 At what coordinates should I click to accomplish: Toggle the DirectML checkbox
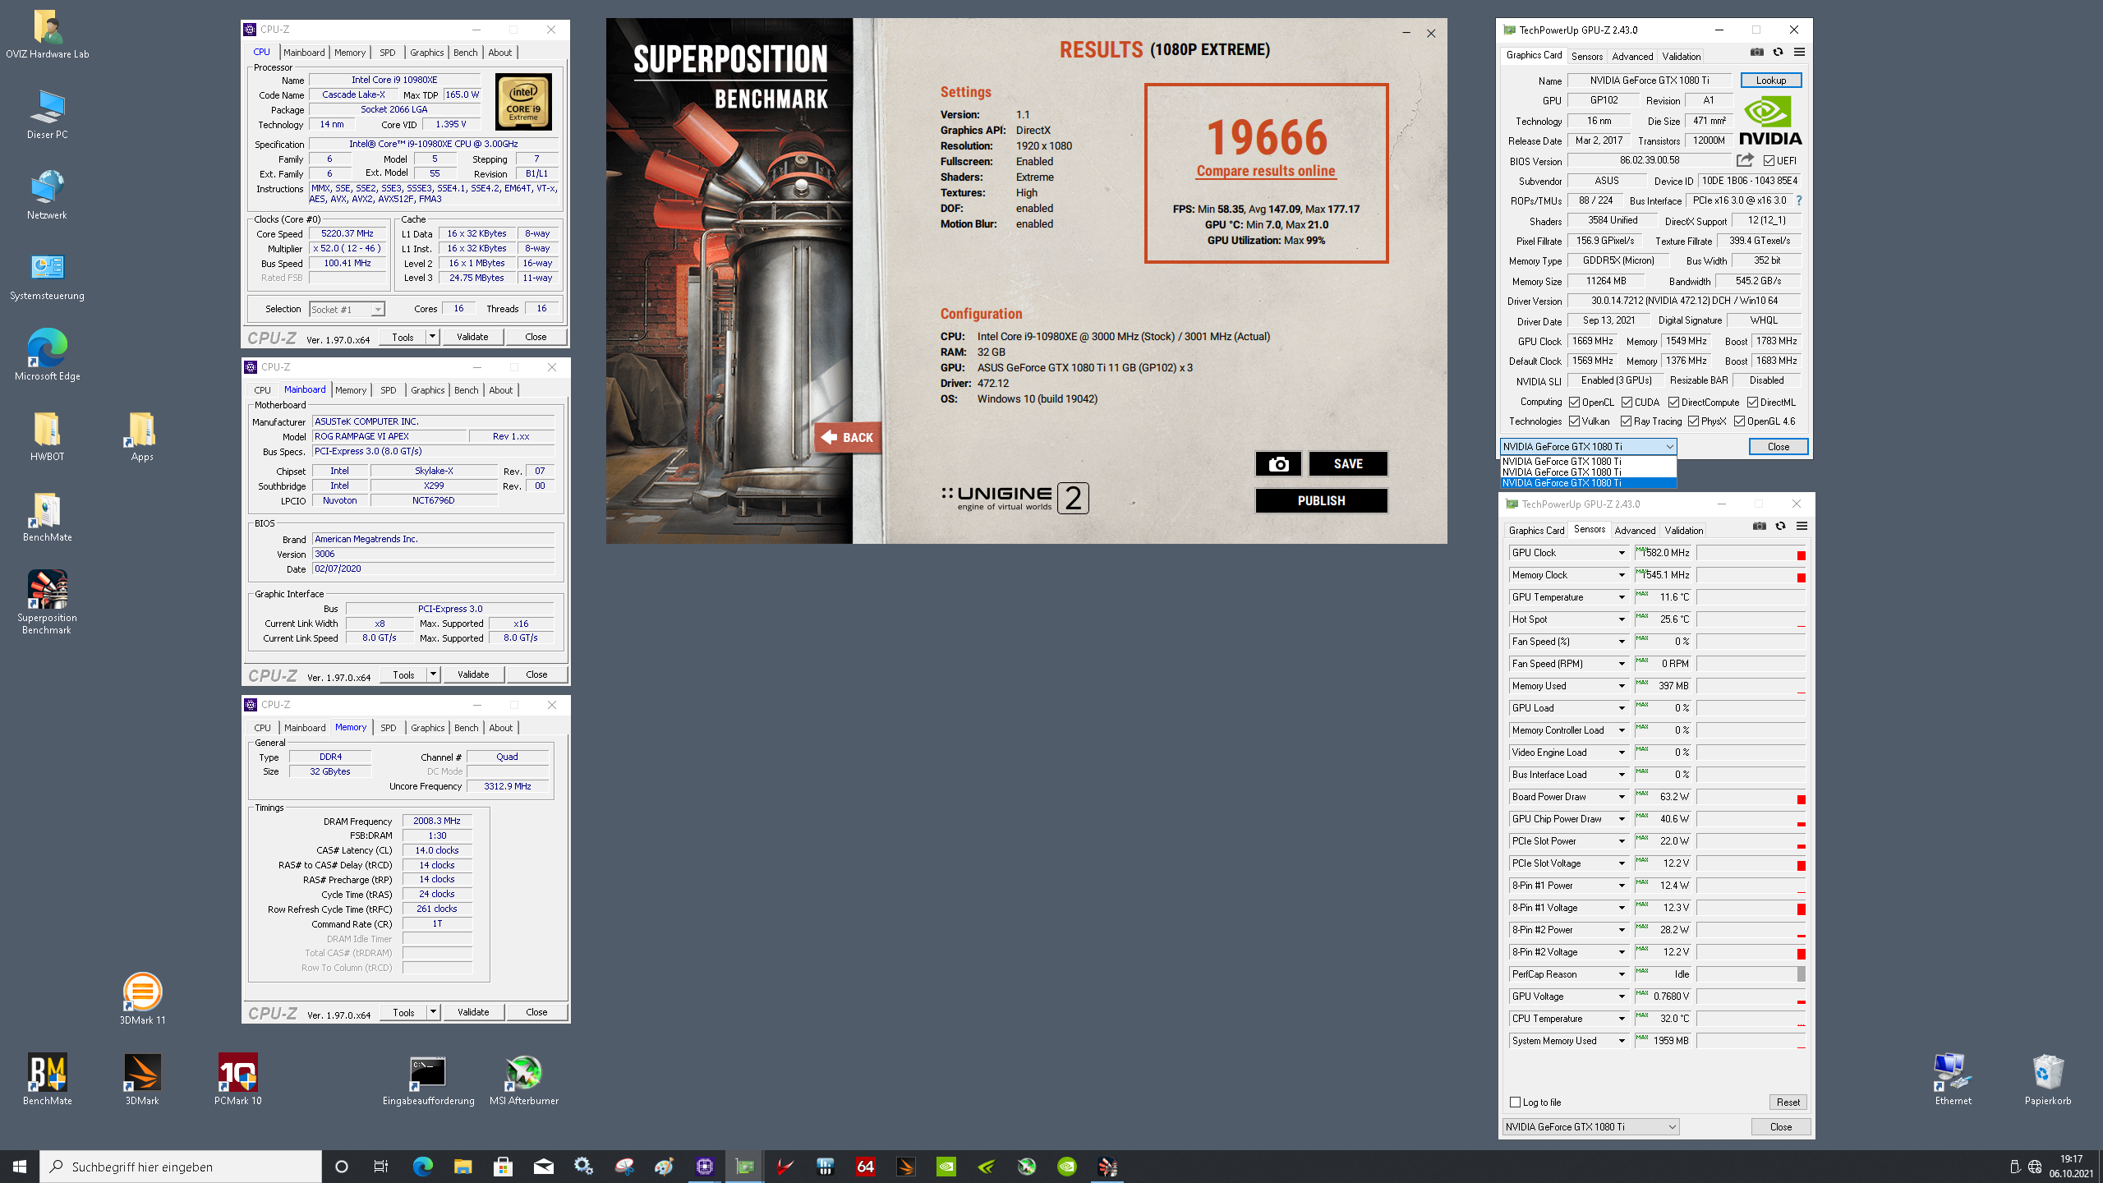1752,403
